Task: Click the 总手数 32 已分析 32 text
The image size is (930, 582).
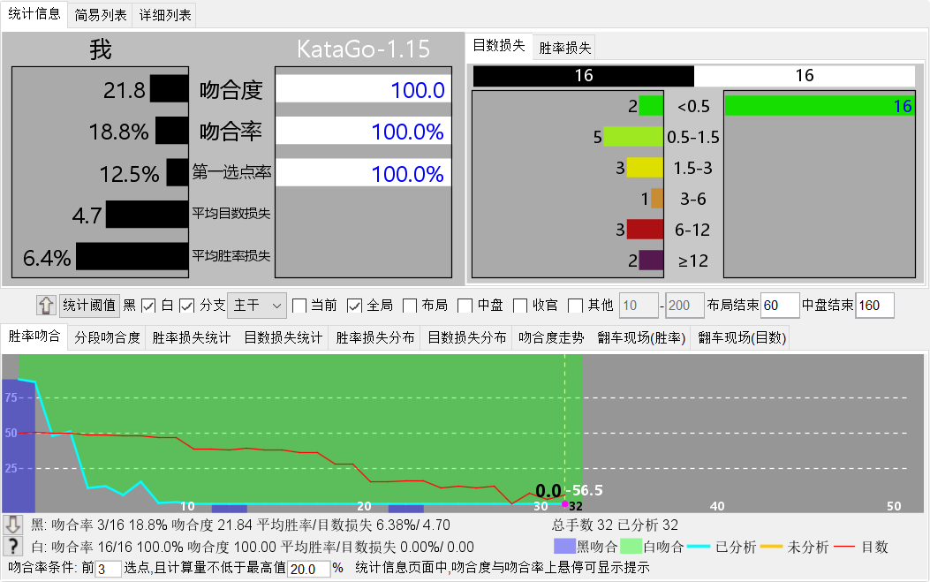Action: tap(615, 525)
